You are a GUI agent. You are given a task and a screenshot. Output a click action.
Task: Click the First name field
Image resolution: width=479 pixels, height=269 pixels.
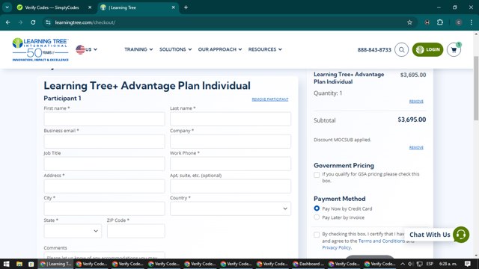(104, 119)
